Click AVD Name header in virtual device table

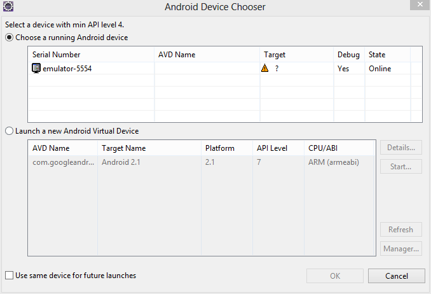[x=63, y=148]
